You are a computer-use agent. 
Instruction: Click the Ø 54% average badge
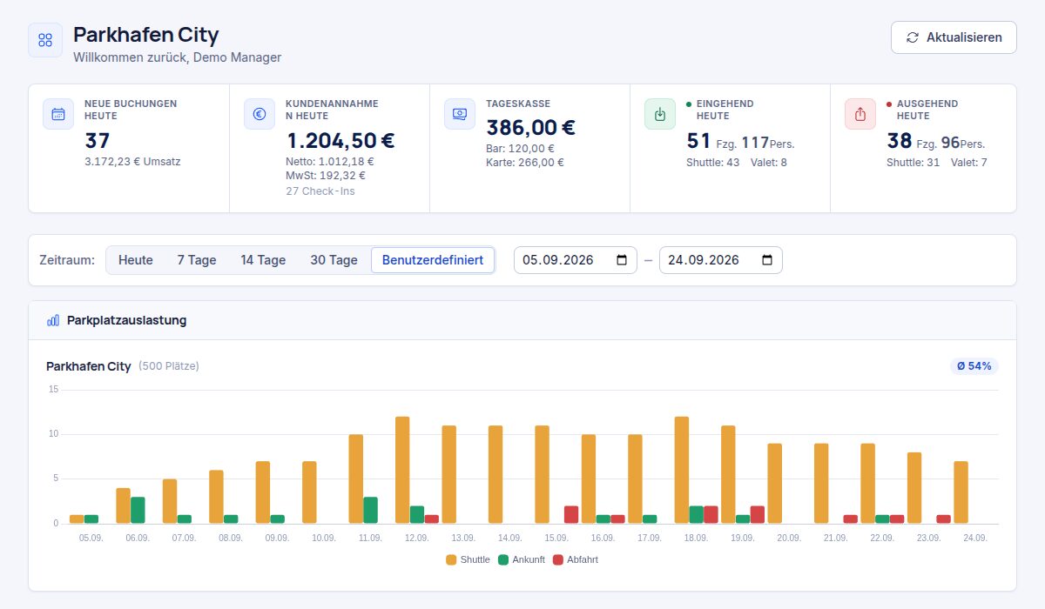point(974,366)
